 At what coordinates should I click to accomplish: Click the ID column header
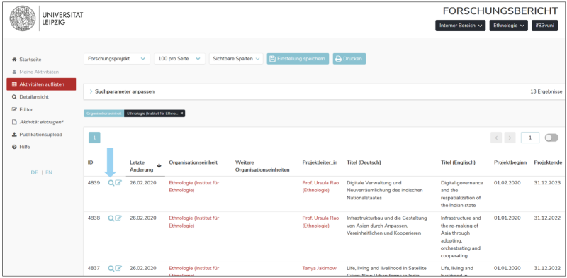click(x=91, y=162)
